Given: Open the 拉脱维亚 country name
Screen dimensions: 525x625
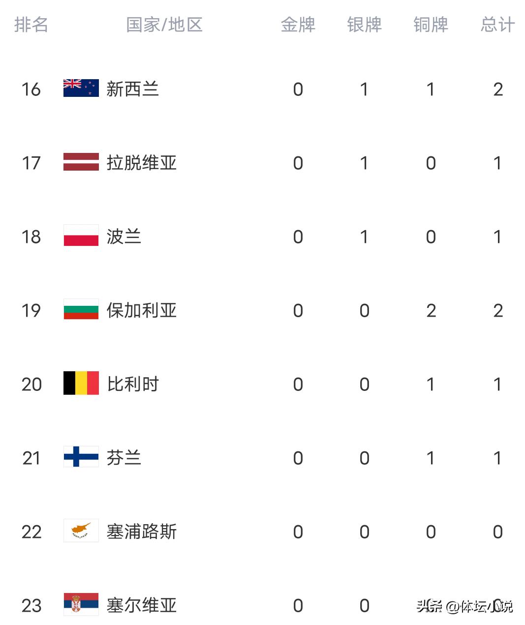Looking at the screenshot, I should pos(141,163).
